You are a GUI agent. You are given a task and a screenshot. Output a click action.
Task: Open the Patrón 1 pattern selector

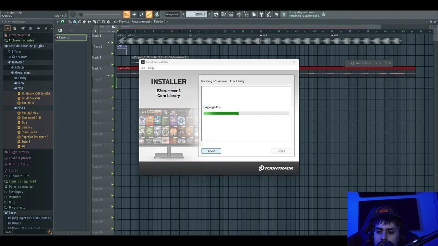[x=197, y=14]
